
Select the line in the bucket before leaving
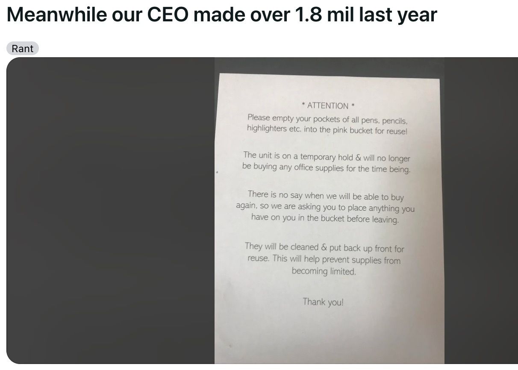[325, 218]
